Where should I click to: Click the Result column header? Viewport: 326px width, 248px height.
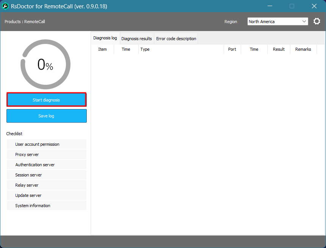pyautogui.click(x=279, y=49)
